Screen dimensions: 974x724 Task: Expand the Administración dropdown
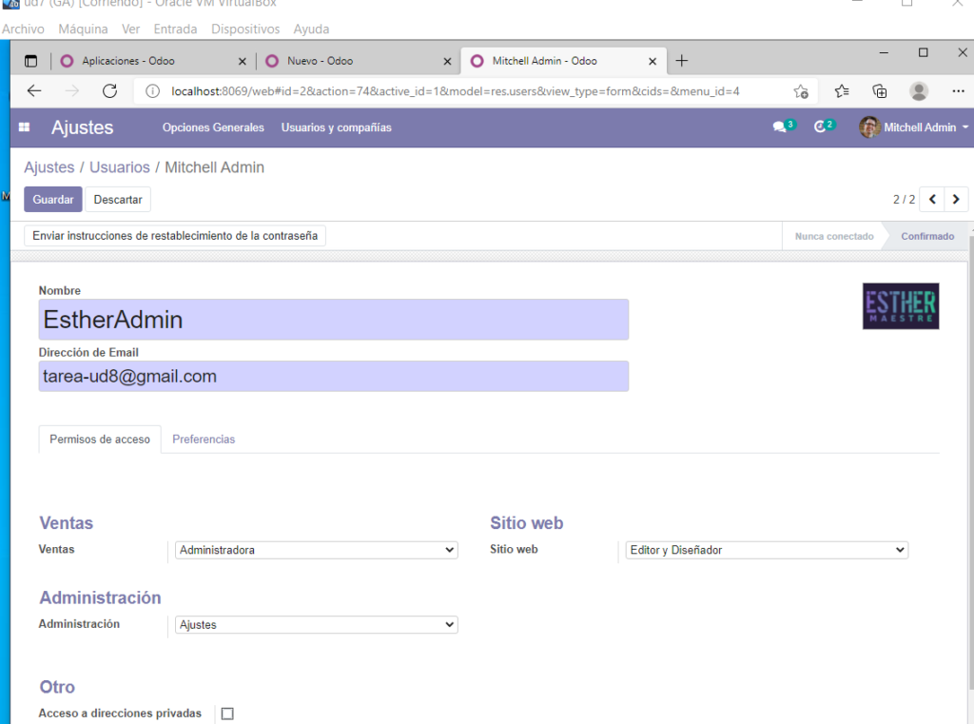tap(317, 625)
